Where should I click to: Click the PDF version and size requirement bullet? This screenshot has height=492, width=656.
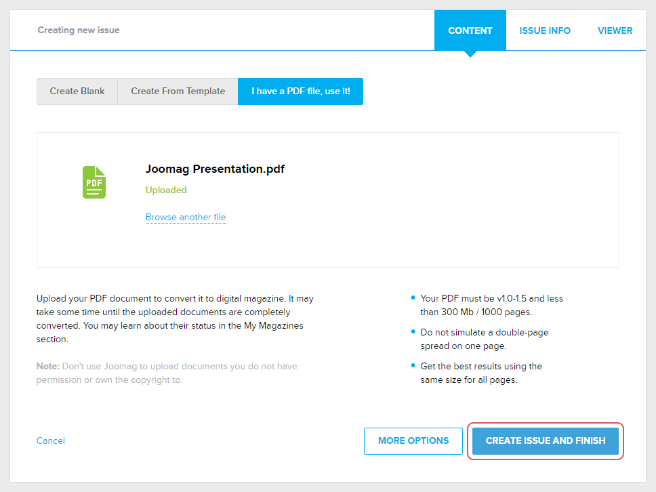(491, 305)
